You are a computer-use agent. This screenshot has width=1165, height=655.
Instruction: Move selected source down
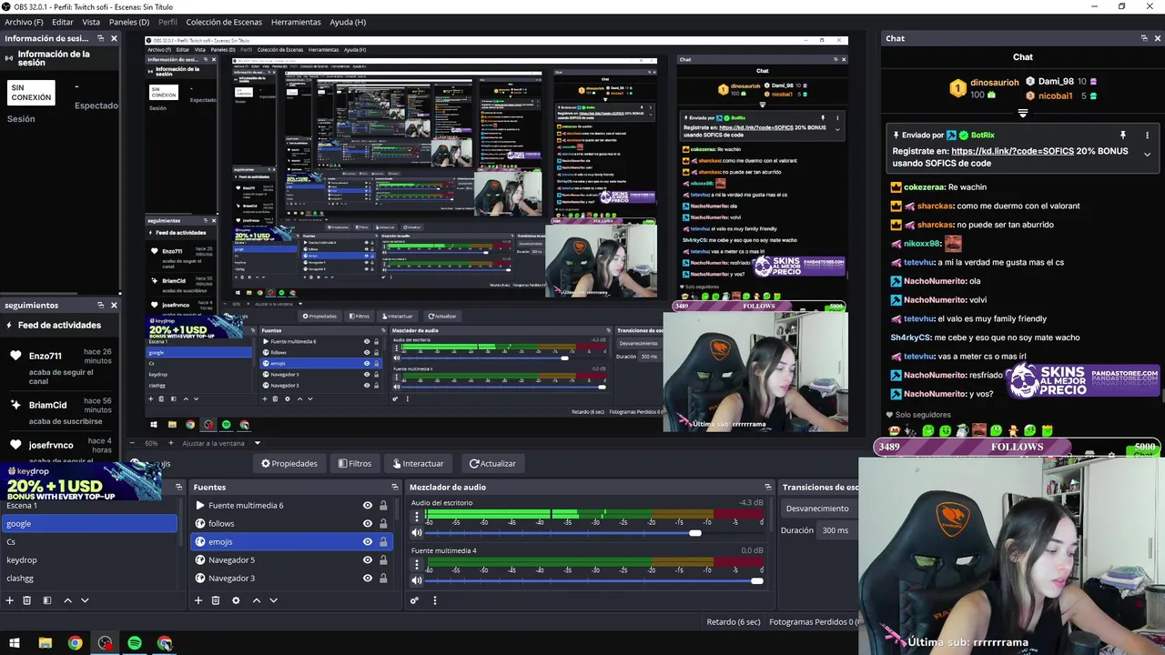(x=273, y=600)
